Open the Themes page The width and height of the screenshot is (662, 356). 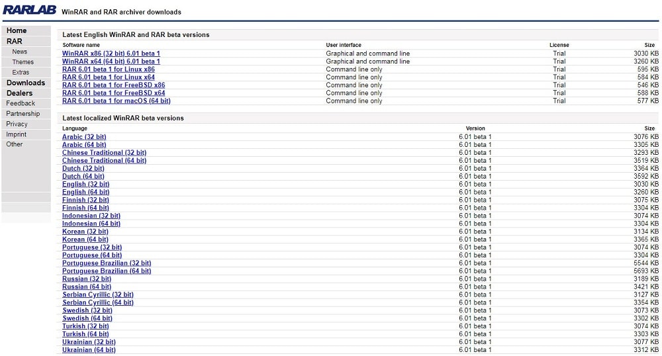[23, 62]
